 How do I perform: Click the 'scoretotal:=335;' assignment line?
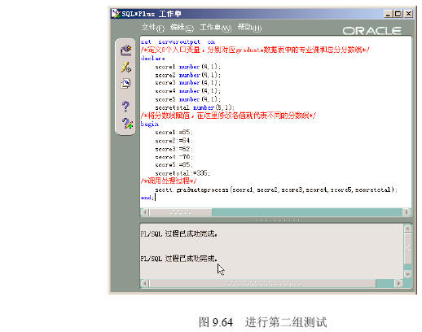click(x=182, y=173)
